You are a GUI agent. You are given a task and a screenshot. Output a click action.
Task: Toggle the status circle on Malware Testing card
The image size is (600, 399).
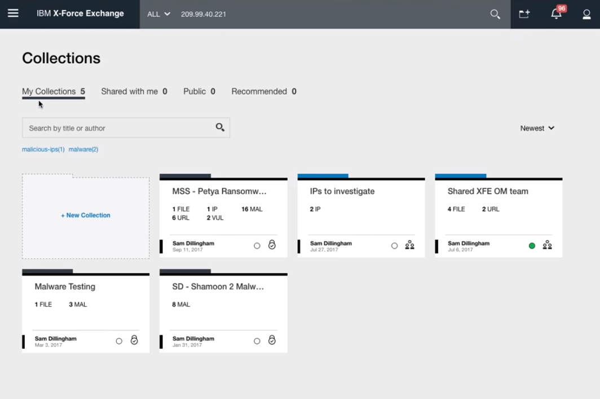coord(119,341)
